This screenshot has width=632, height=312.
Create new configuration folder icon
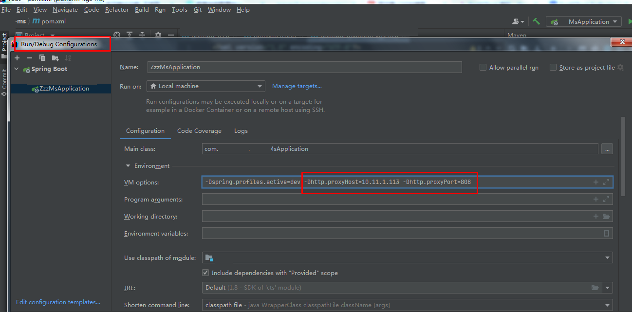coord(55,58)
